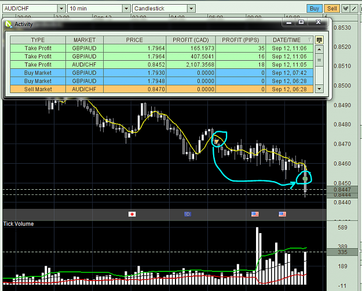Click the Japan flag news event marker
The width and height of the screenshot is (362, 291).
pos(132,214)
